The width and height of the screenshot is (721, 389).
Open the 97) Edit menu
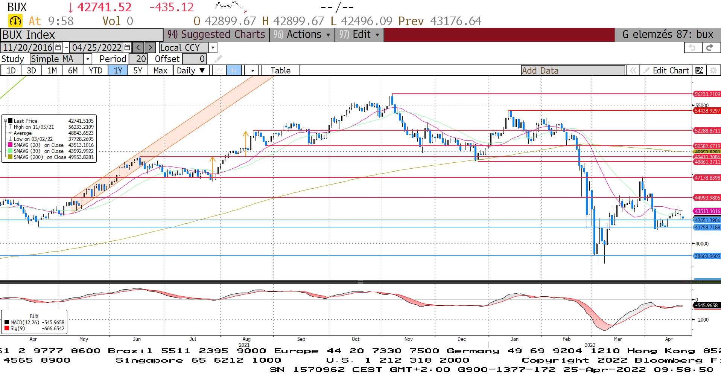click(359, 35)
